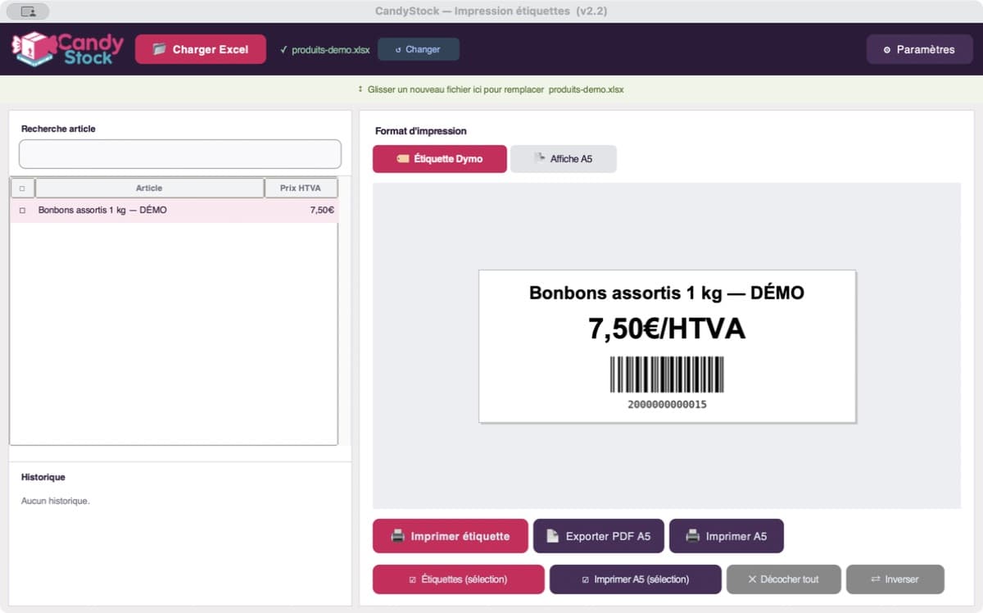Open the Charger Excel file loader
Viewport: 983px width, 613px height.
201,49
